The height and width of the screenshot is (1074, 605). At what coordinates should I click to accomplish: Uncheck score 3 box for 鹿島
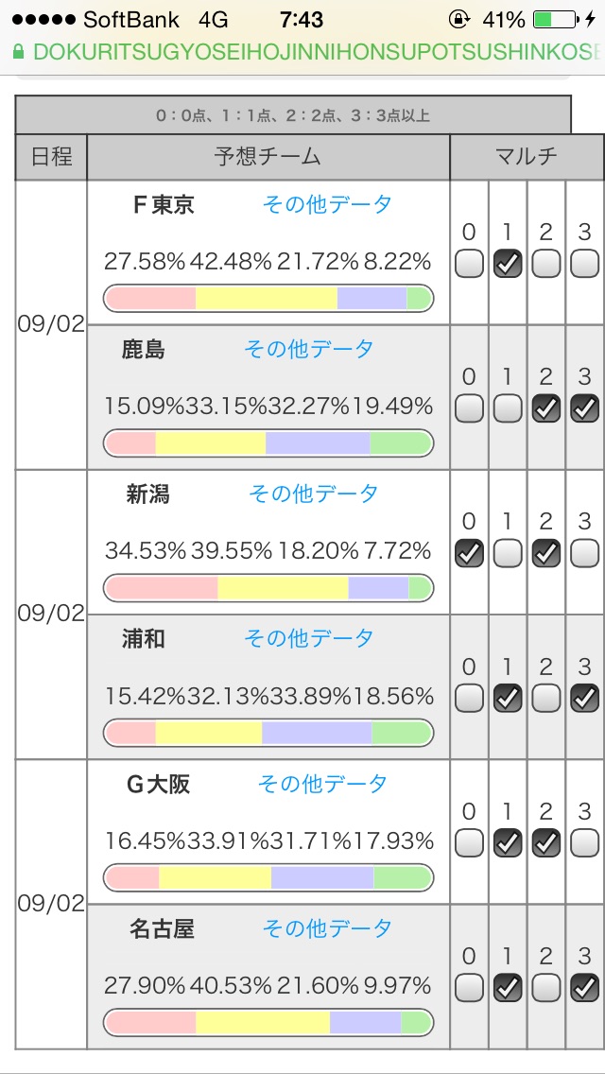(585, 408)
